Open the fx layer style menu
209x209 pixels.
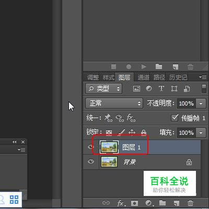[x=121, y=203]
